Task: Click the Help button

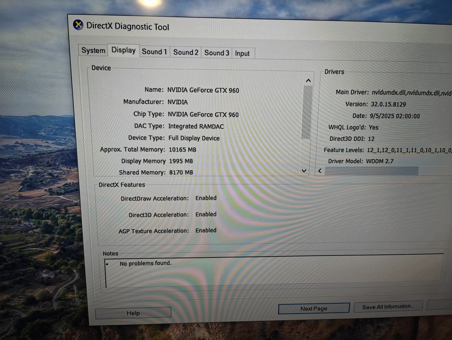Action: click(133, 313)
